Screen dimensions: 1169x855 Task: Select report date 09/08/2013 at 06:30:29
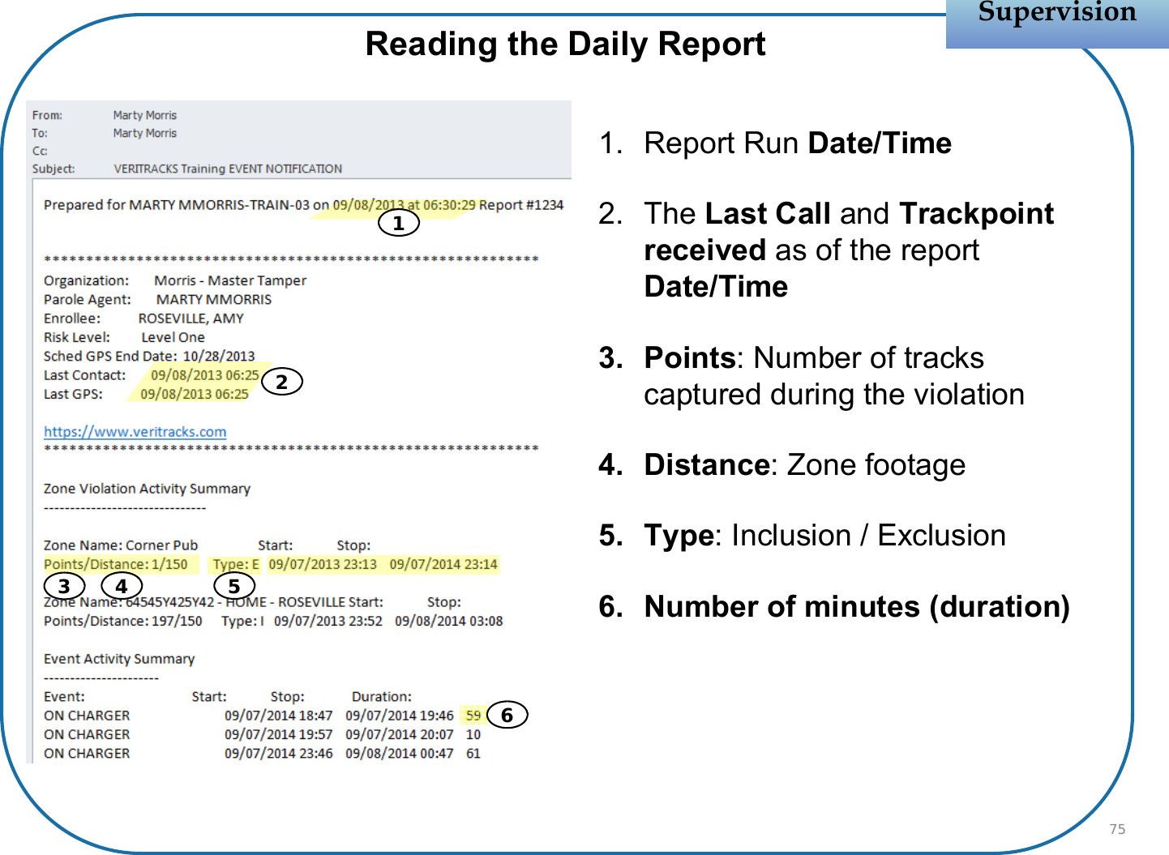click(404, 205)
